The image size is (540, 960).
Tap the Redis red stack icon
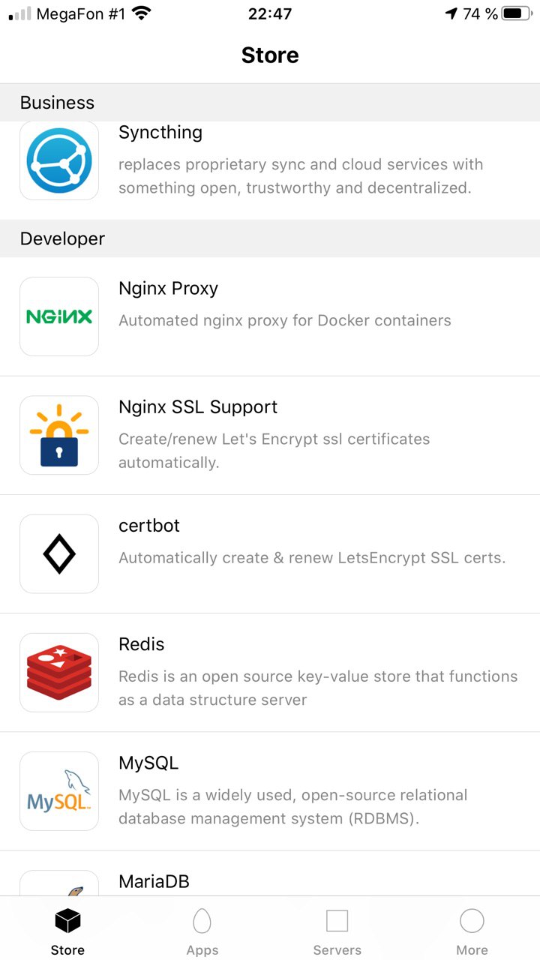(x=59, y=672)
